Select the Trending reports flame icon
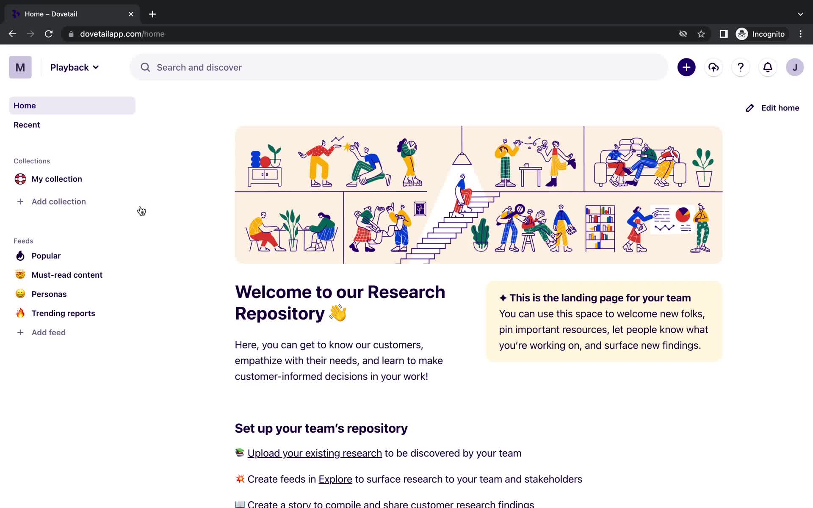 click(x=20, y=312)
